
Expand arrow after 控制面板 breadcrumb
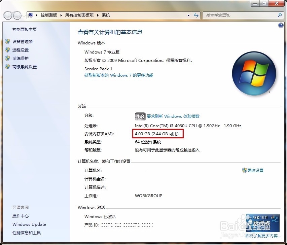point(61,15)
